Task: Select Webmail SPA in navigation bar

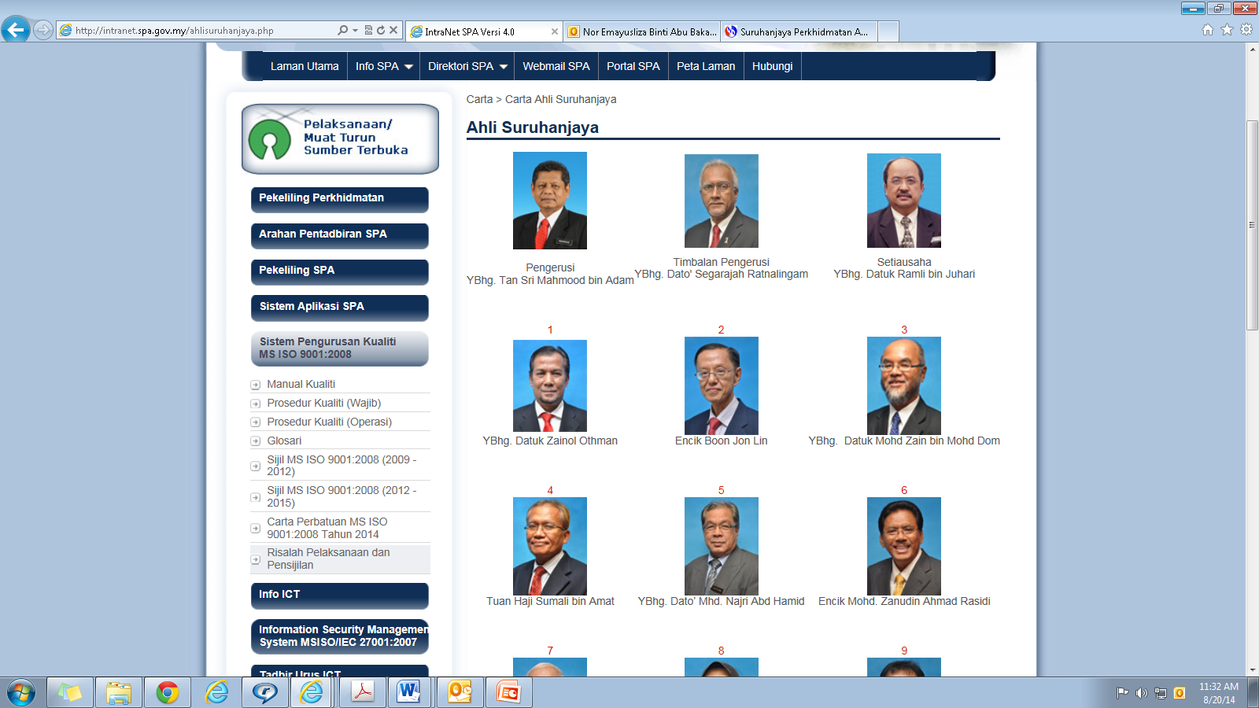Action: point(556,66)
